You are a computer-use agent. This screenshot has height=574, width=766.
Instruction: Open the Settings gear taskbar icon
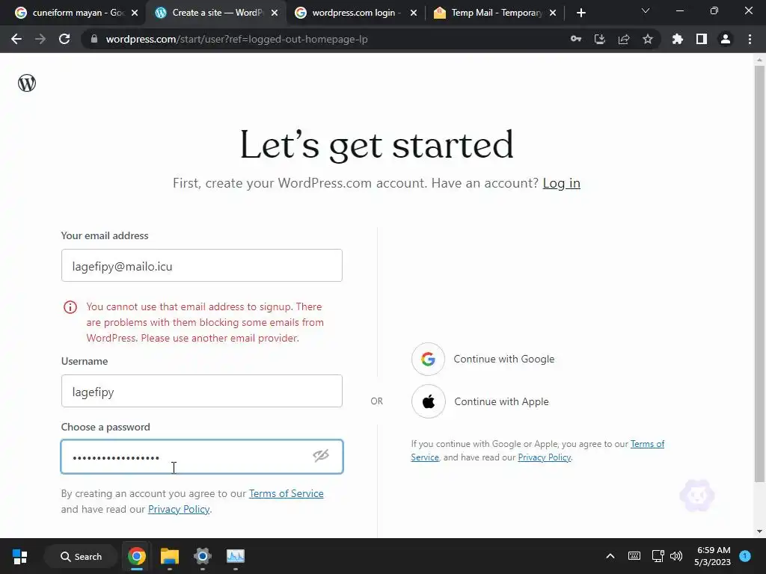202,556
